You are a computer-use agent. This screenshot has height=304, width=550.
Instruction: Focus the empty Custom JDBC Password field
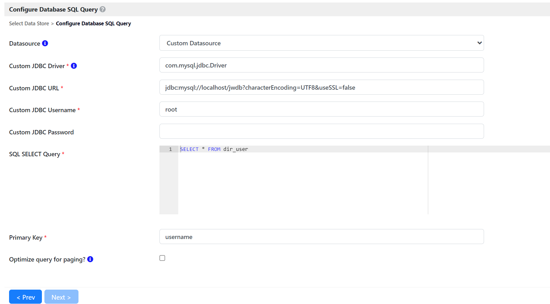[321, 132]
